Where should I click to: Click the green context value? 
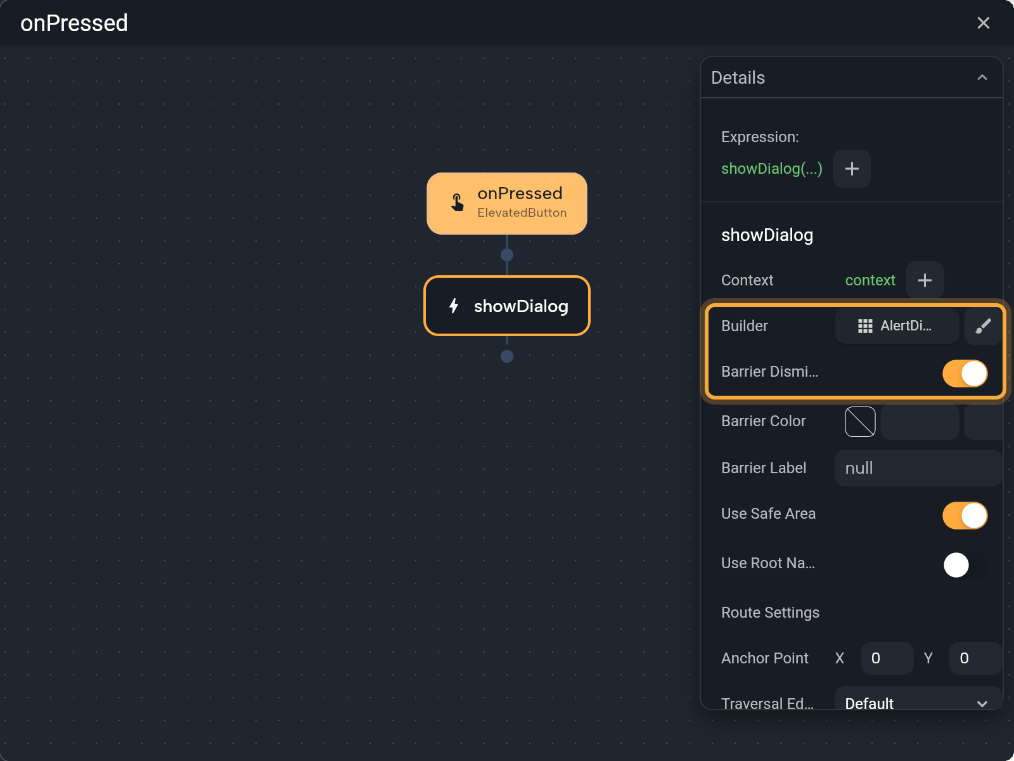870,280
